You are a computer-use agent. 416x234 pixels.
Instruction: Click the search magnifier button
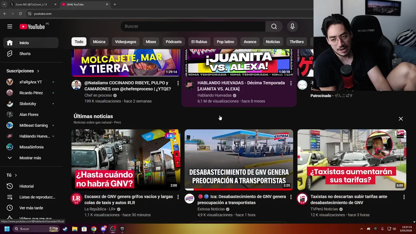click(274, 26)
